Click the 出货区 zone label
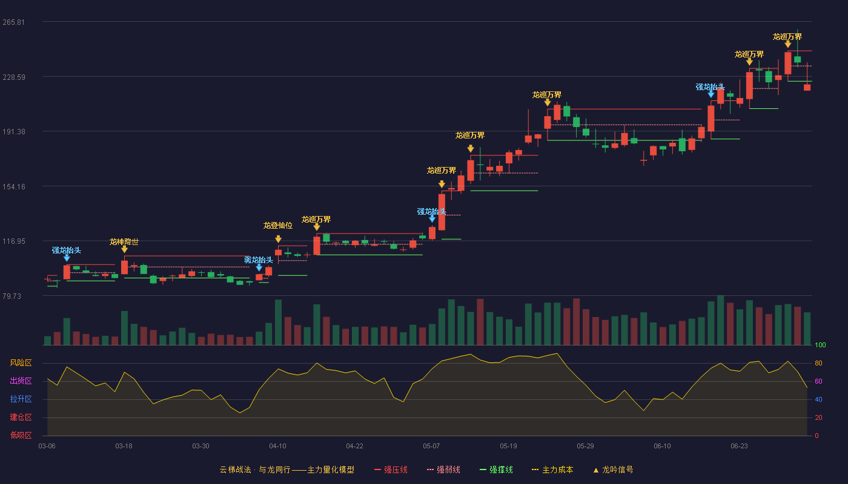 pos(21,381)
